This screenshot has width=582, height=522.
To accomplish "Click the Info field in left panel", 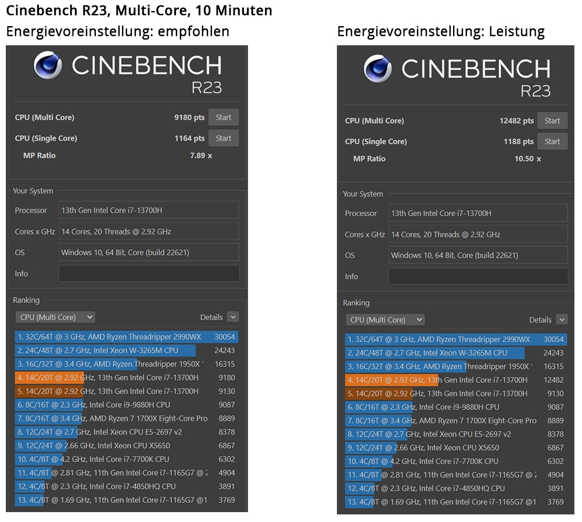I will tap(149, 274).
